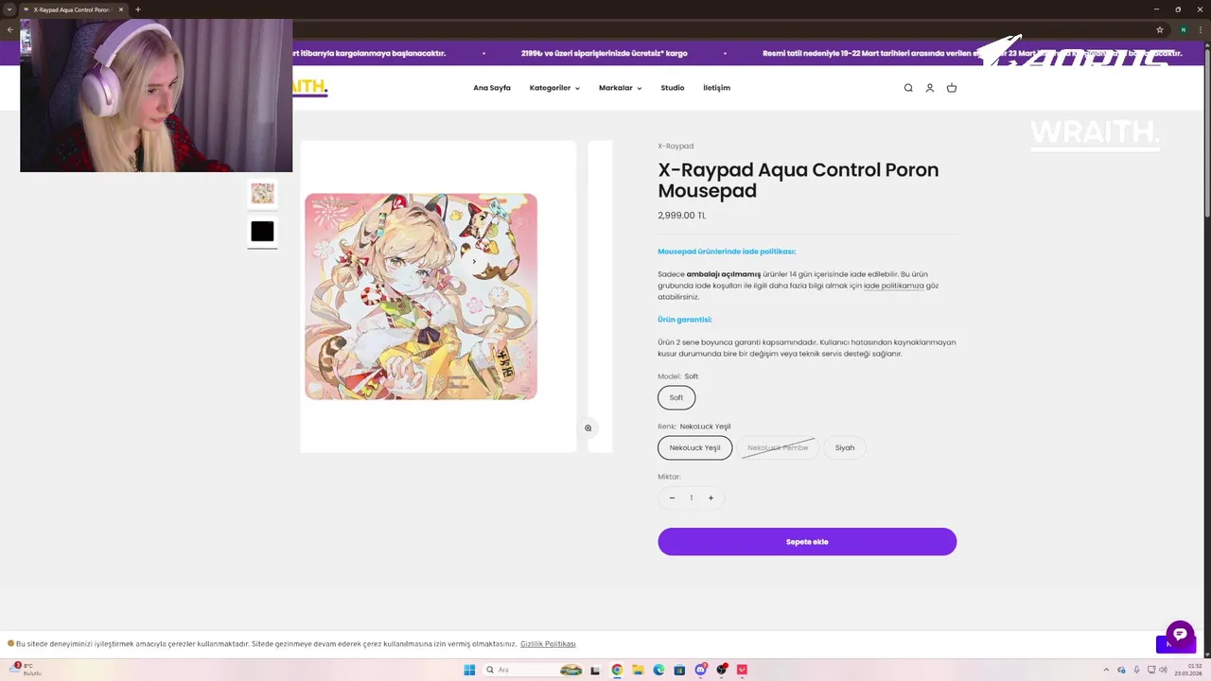
Task: Close the X-Raypad Aqua Control tab
Action: coord(121,9)
